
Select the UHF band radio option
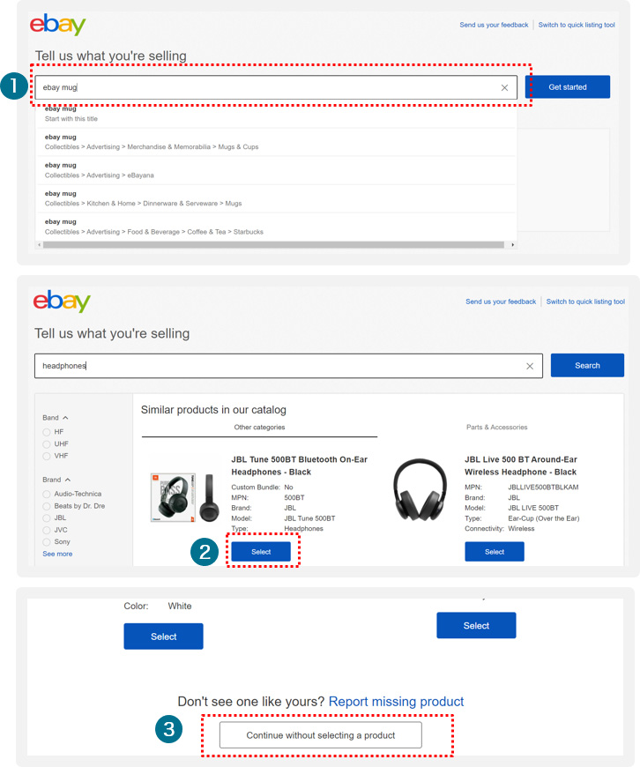47,444
